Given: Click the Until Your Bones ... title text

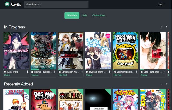Looking at the screenshot, I should click(x=153, y=72).
